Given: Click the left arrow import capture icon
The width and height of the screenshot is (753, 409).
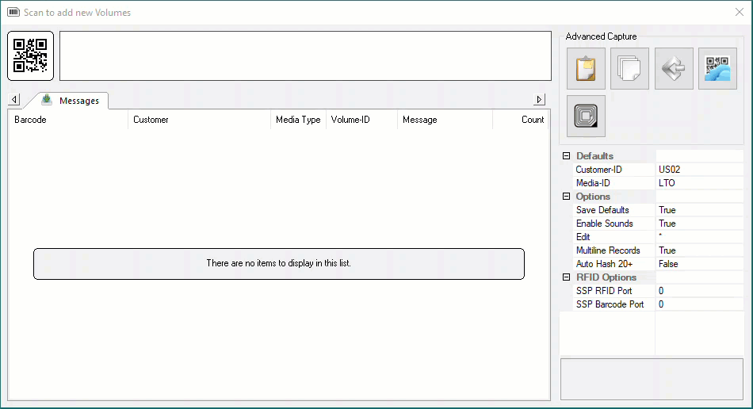Looking at the screenshot, I should tap(674, 68).
